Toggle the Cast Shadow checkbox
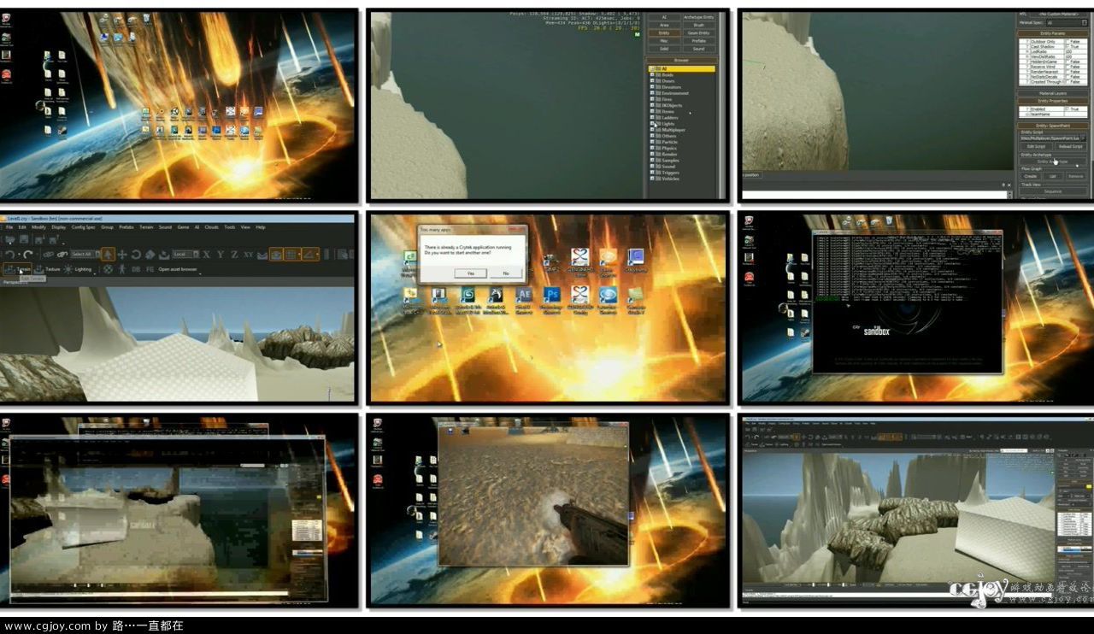The image size is (1094, 634). coord(1068,47)
